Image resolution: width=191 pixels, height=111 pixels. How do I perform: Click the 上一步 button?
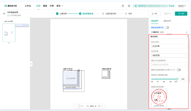pos(154,14)
